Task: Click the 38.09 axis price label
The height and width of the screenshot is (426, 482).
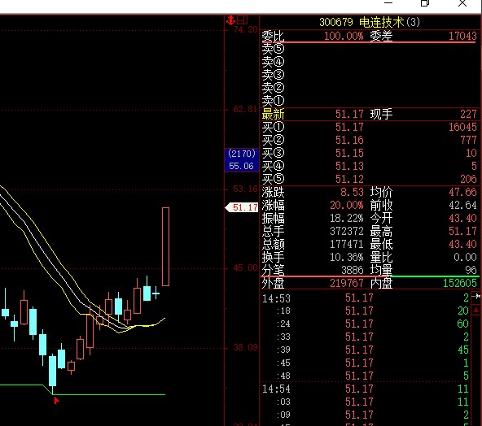Action: coord(245,347)
